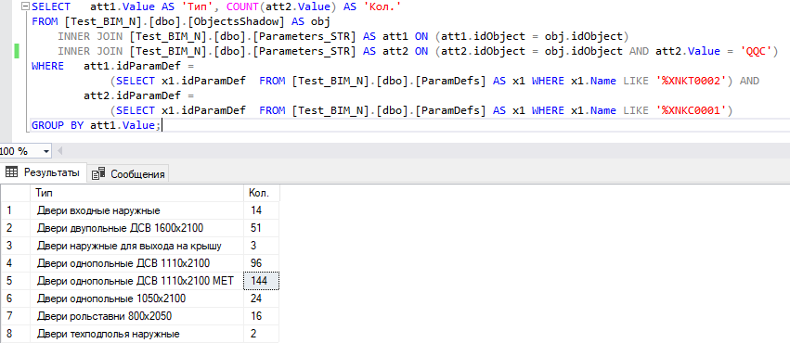790x343 pixels.
Task: Select row header 3 in results
Action: click(x=16, y=246)
